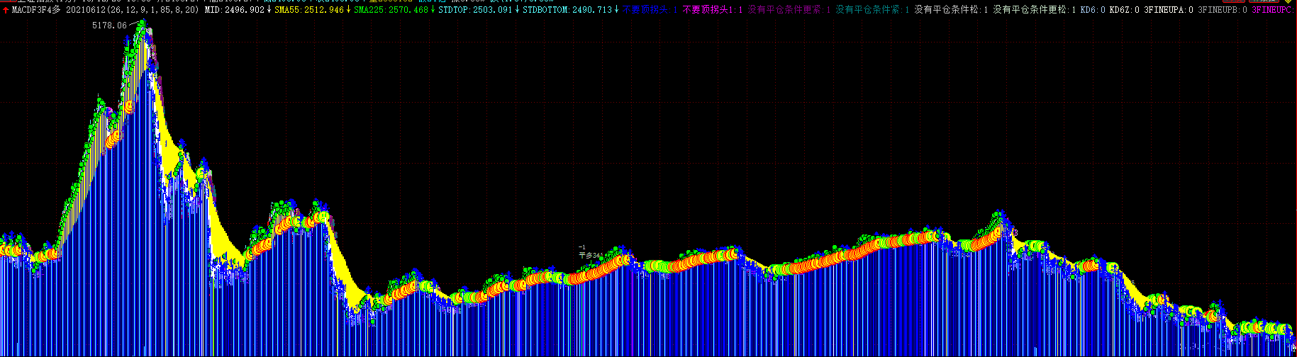The height and width of the screenshot is (357, 1297).
Task: Click the white down arrow after MID value
Action: coord(269,10)
